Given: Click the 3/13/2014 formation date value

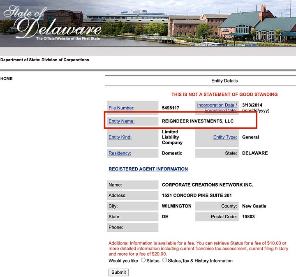Looking at the screenshot, I should click(252, 105).
